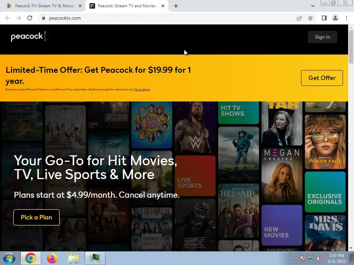The image size is (354, 265).
Task: View site info via the padlock icon
Action: click(44, 18)
